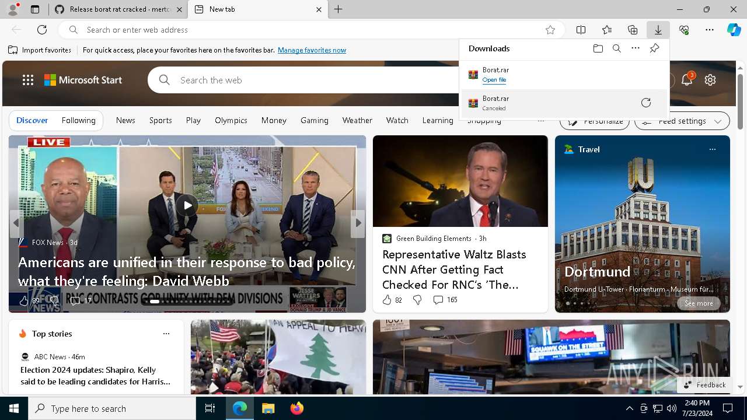
Task: Open comments on David Webb story
Action: (x=81, y=301)
